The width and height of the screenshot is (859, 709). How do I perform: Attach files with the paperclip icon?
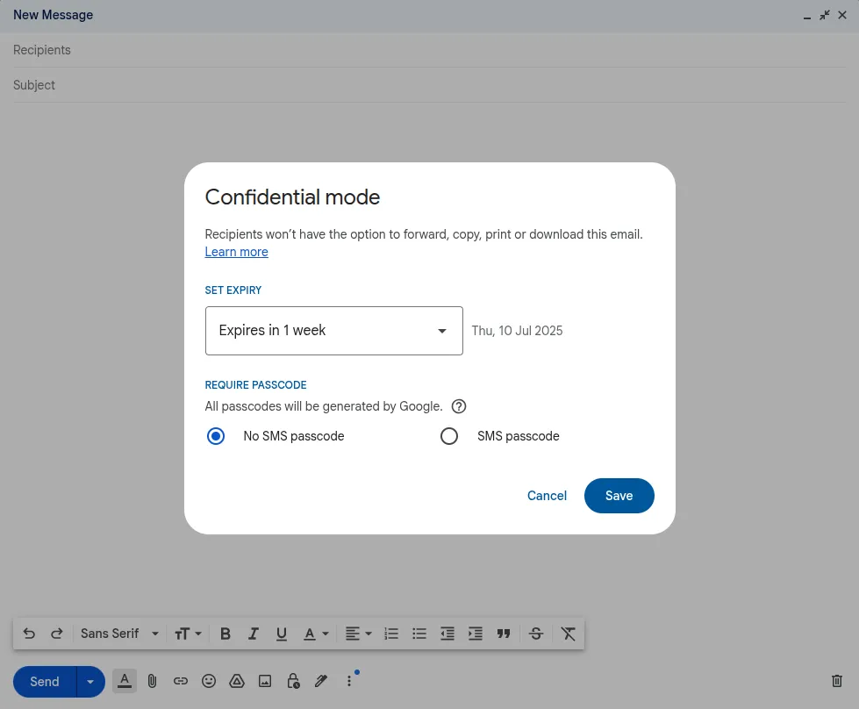(153, 681)
